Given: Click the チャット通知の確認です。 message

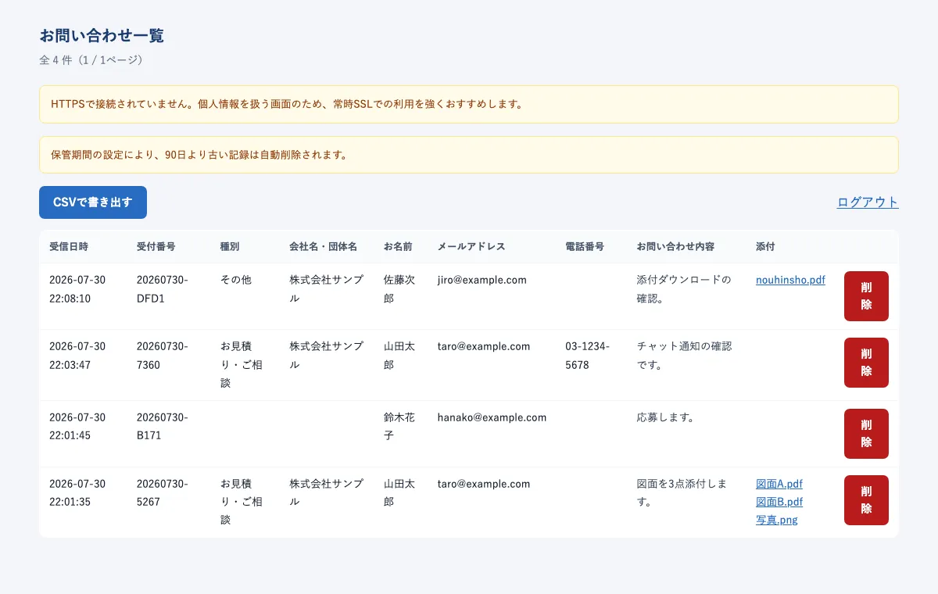Looking at the screenshot, I should tap(685, 356).
